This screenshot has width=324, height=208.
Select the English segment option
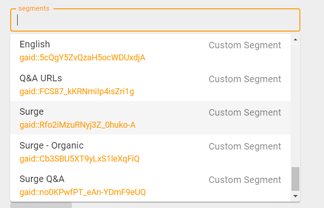click(35, 45)
